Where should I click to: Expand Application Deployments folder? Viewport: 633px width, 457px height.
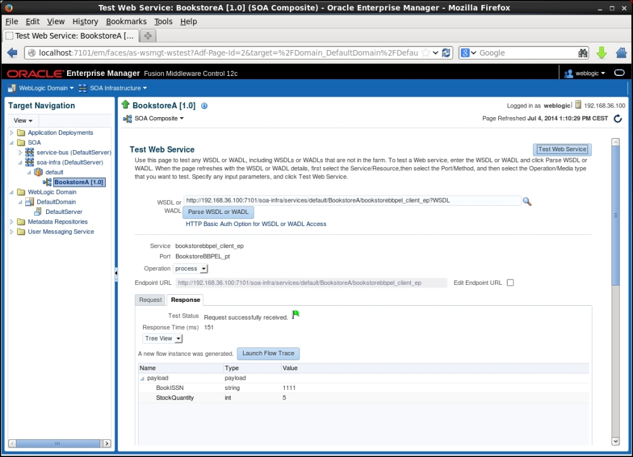coord(11,132)
